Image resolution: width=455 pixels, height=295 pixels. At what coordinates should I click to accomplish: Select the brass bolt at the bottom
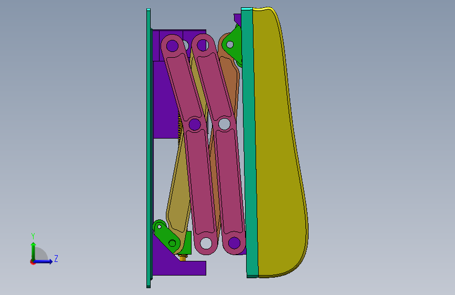tap(183, 257)
